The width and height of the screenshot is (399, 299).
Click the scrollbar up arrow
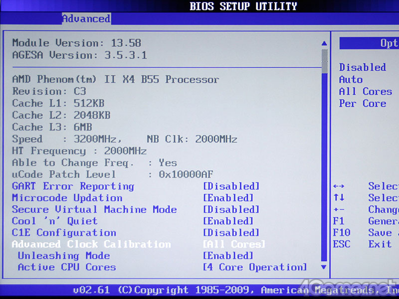click(x=324, y=43)
